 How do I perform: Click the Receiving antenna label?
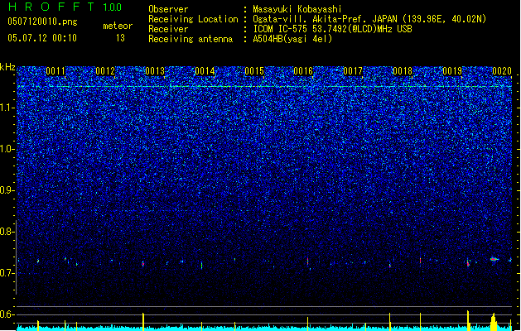click(x=191, y=39)
